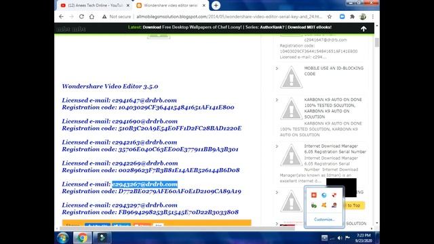Click the scrollbar's down arrow
This screenshot has height=244, width=434.
pos(377,223)
